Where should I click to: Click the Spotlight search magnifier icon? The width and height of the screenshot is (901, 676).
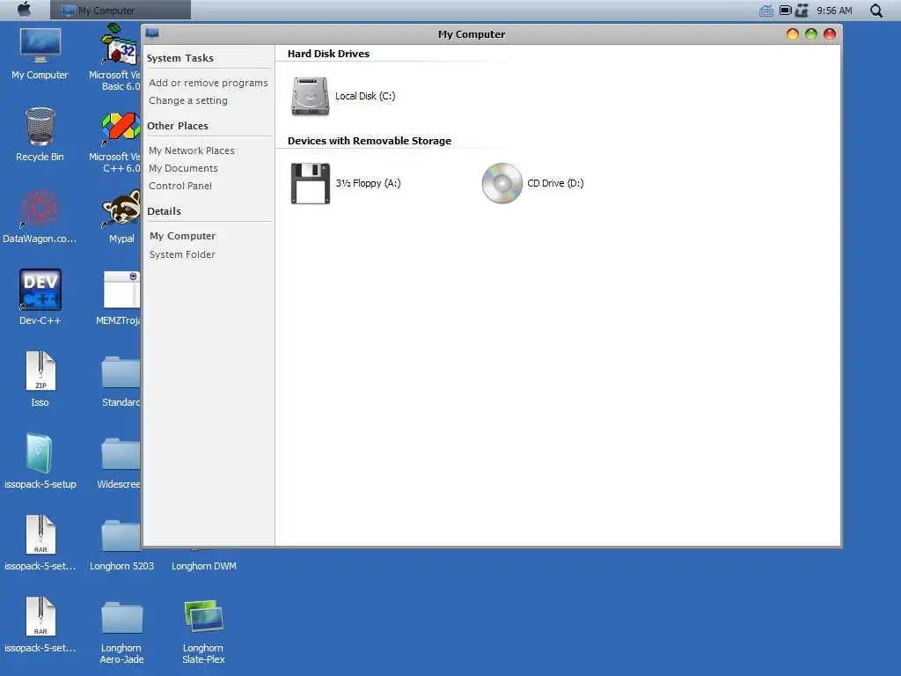876,11
